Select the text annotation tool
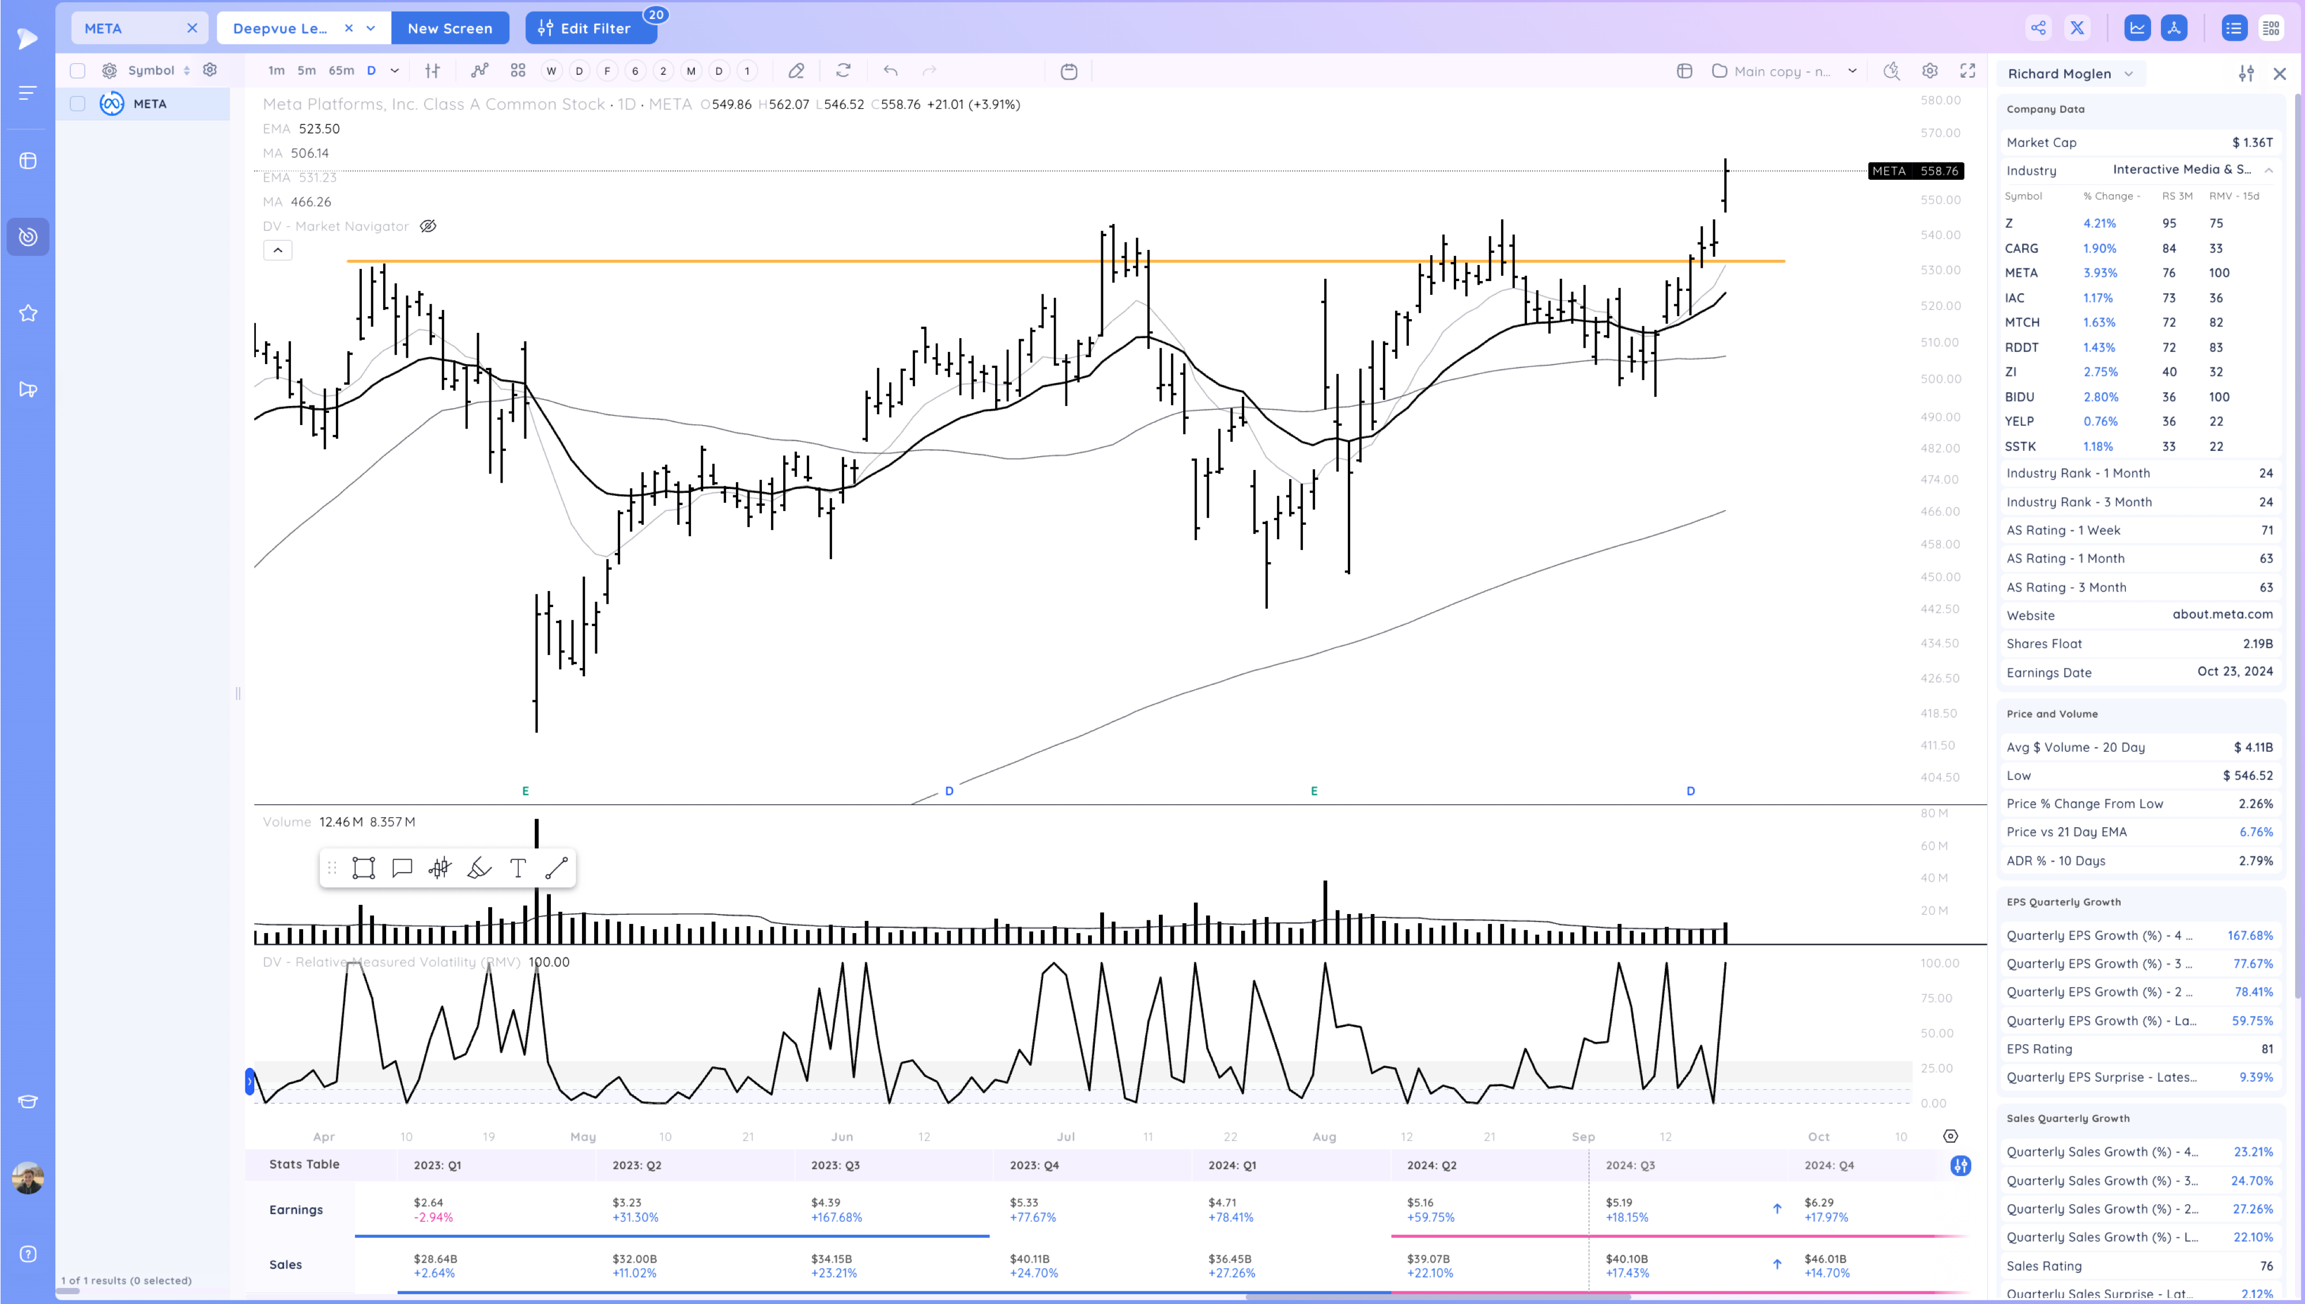This screenshot has width=2305, height=1304. pyautogui.click(x=518, y=867)
